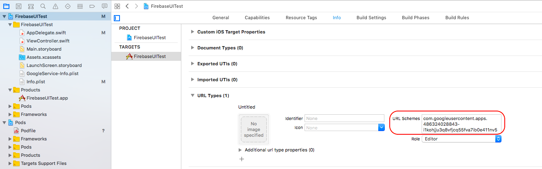Image resolution: width=542 pixels, height=169 pixels.
Task: Expand Custom iOS Target Properties section
Action: 193,32
